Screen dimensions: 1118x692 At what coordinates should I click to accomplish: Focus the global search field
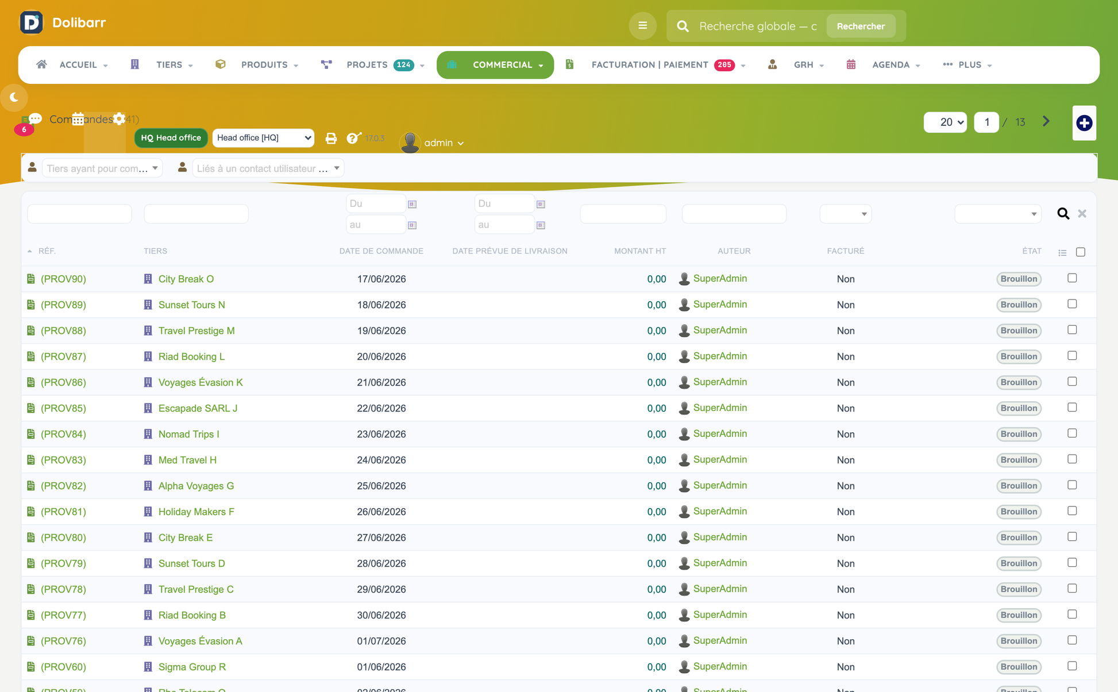point(758,26)
